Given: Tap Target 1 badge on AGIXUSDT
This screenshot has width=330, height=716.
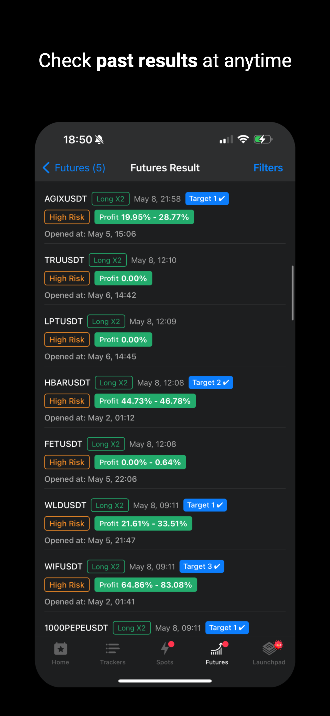Looking at the screenshot, I should [x=207, y=199].
